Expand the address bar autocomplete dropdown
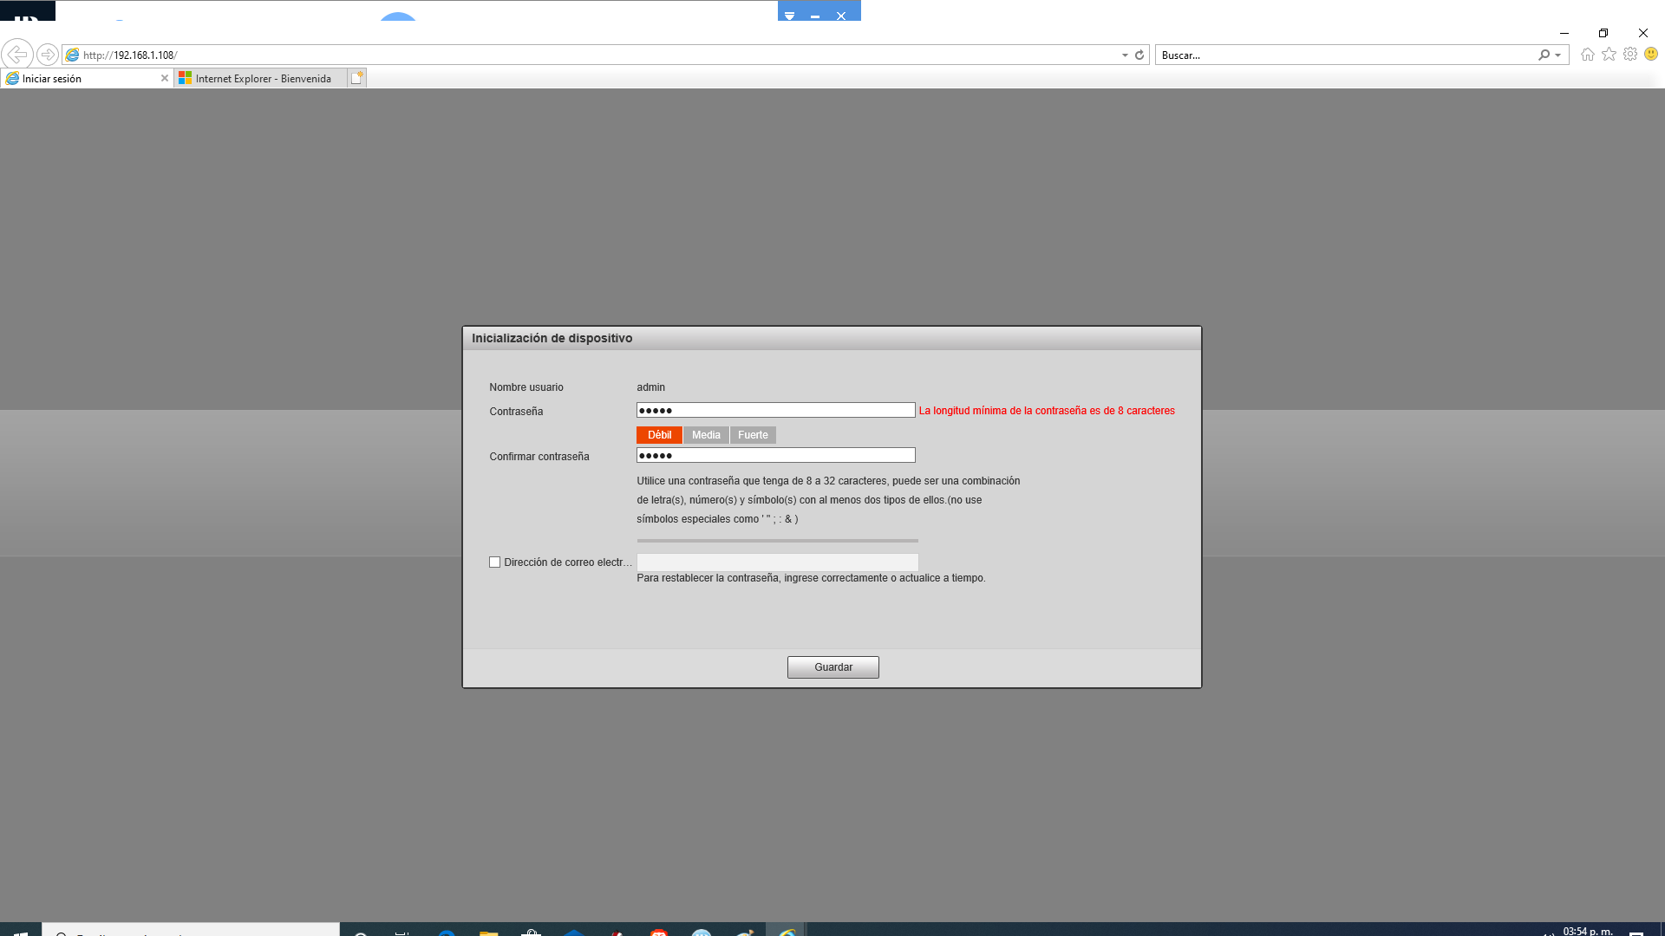 pyautogui.click(x=1125, y=55)
